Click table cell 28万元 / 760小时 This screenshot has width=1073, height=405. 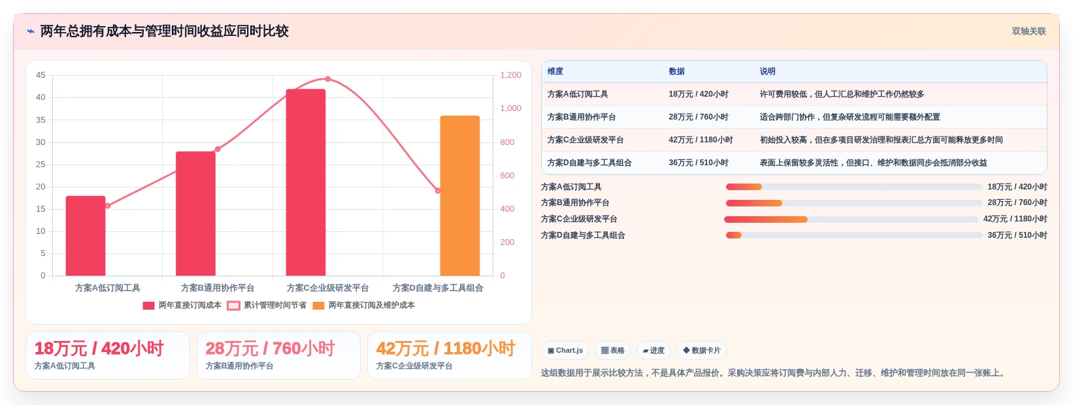tap(699, 117)
